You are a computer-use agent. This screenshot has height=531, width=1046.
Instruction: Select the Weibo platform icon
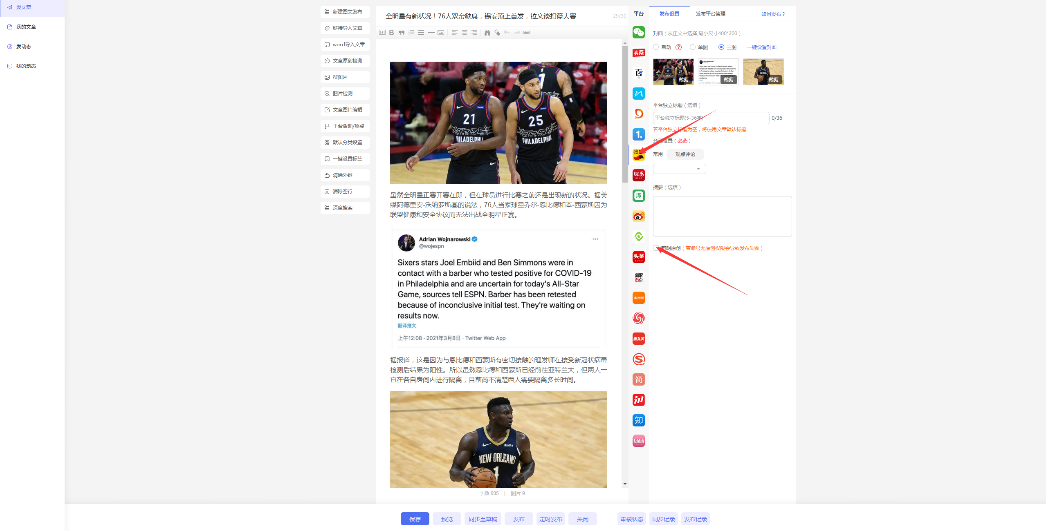coord(638,216)
